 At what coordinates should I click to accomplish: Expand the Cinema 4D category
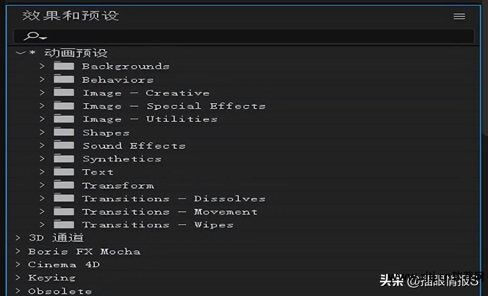(18, 264)
